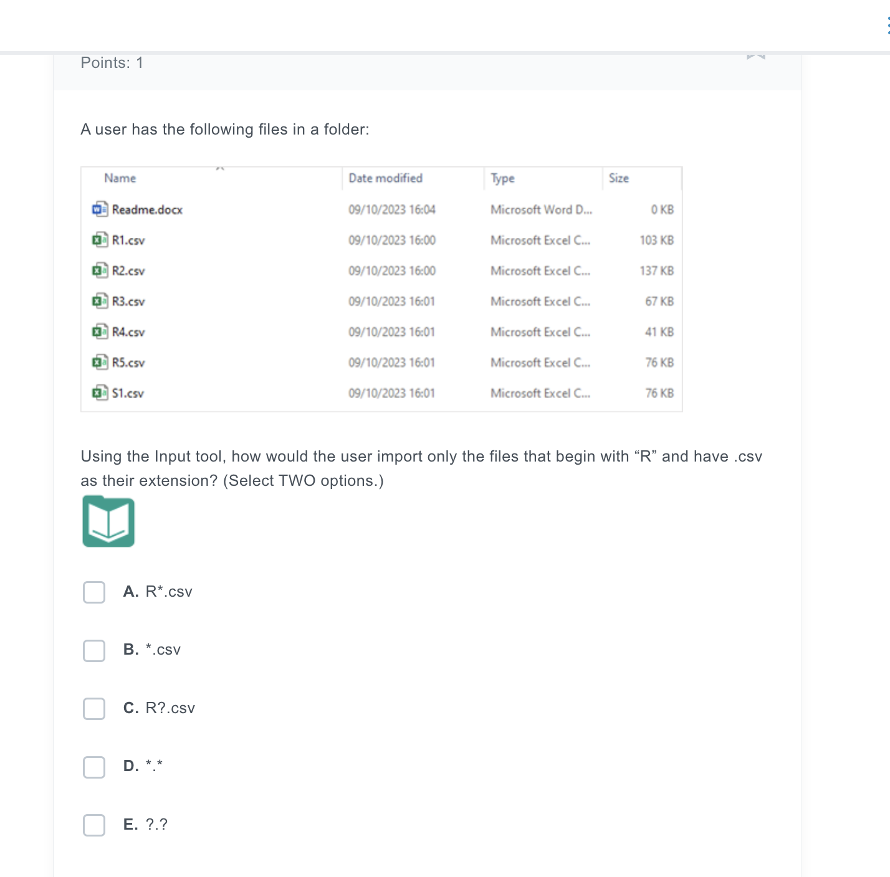Click the Excel icon beside R4.csv
The image size is (890, 877).
point(100,331)
